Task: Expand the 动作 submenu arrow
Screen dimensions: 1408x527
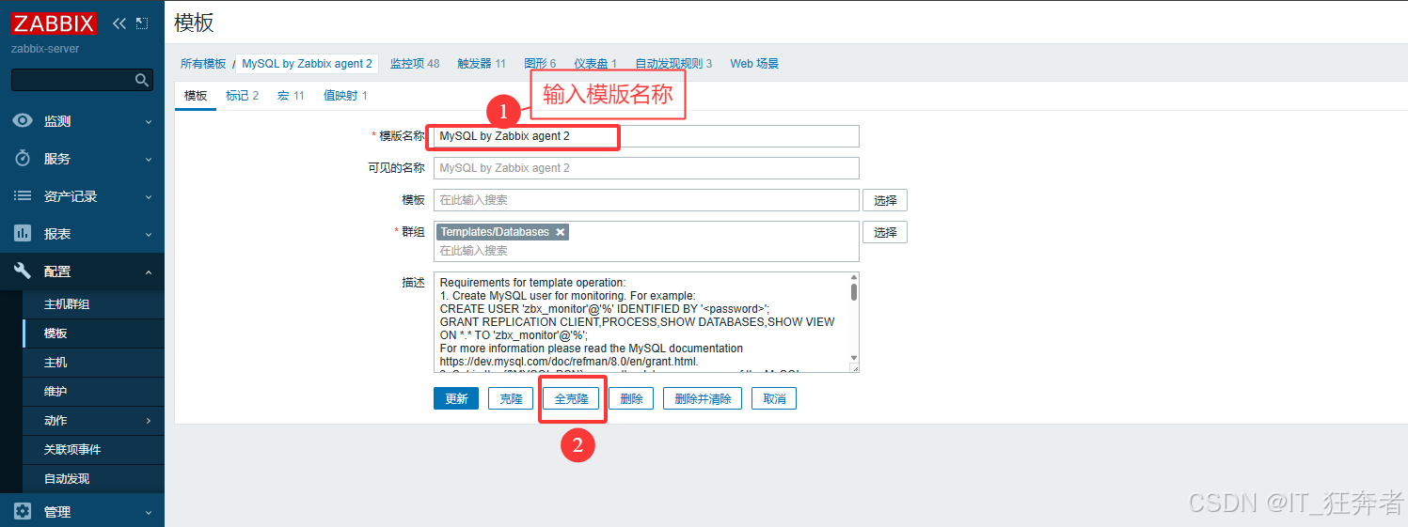Action: [148, 421]
